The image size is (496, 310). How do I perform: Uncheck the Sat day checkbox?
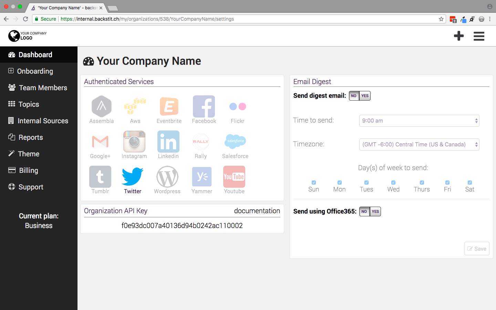[470, 183]
